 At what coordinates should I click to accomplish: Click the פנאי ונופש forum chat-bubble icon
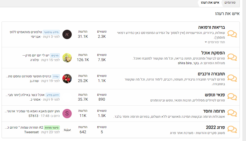click(x=232, y=97)
